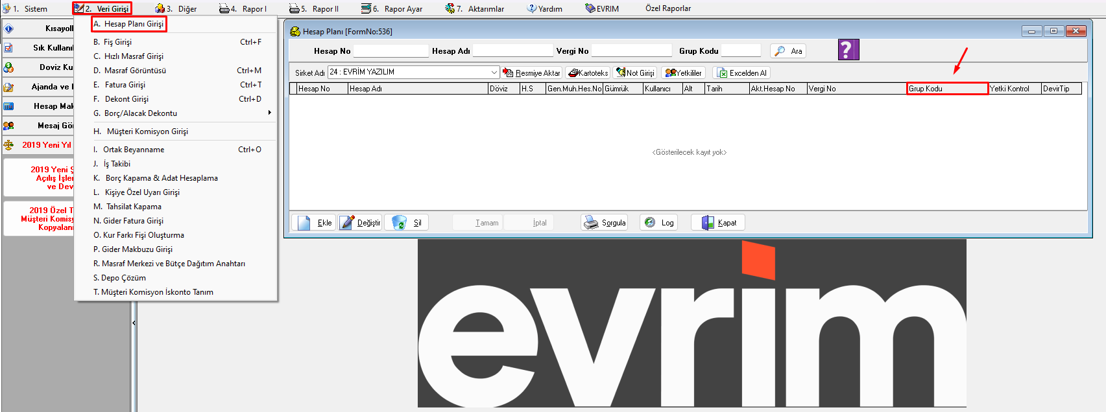Open the Not Girişi tool
1106x412 pixels.
tap(636, 73)
